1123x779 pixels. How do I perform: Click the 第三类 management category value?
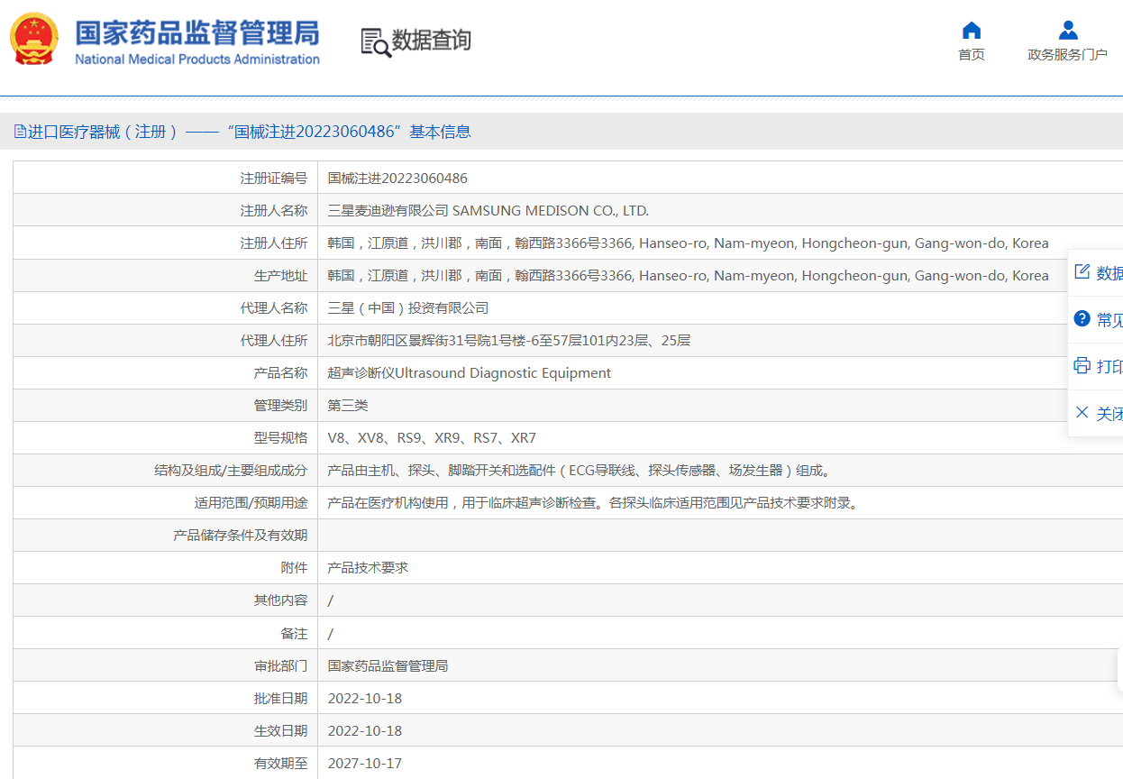(348, 406)
